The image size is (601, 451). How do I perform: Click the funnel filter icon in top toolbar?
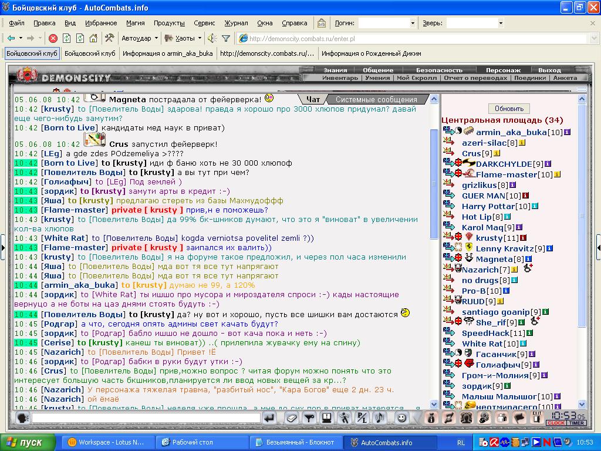coord(226,38)
